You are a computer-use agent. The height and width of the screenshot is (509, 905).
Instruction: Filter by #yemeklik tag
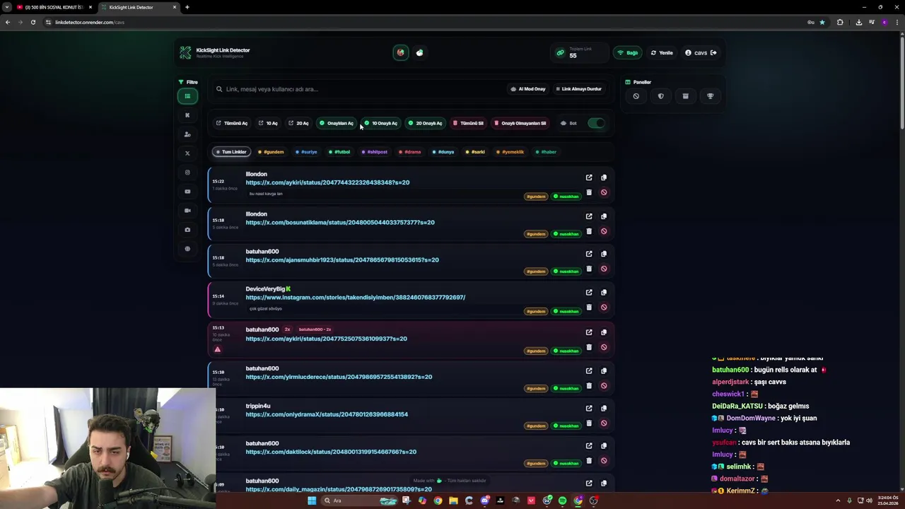510,152
